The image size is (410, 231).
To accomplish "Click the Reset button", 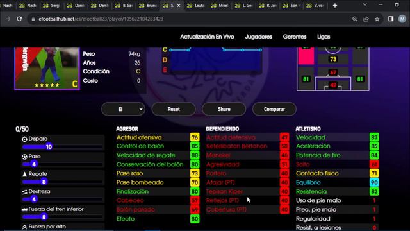I will click(174, 109).
